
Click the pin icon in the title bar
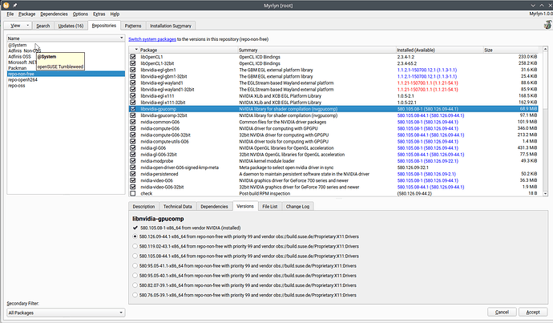14,4
